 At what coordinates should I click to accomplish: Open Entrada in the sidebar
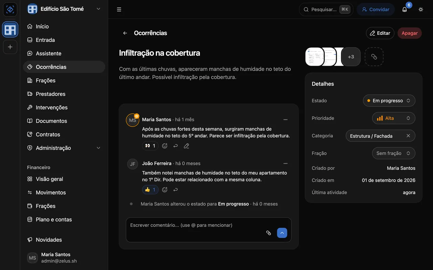[64, 40]
